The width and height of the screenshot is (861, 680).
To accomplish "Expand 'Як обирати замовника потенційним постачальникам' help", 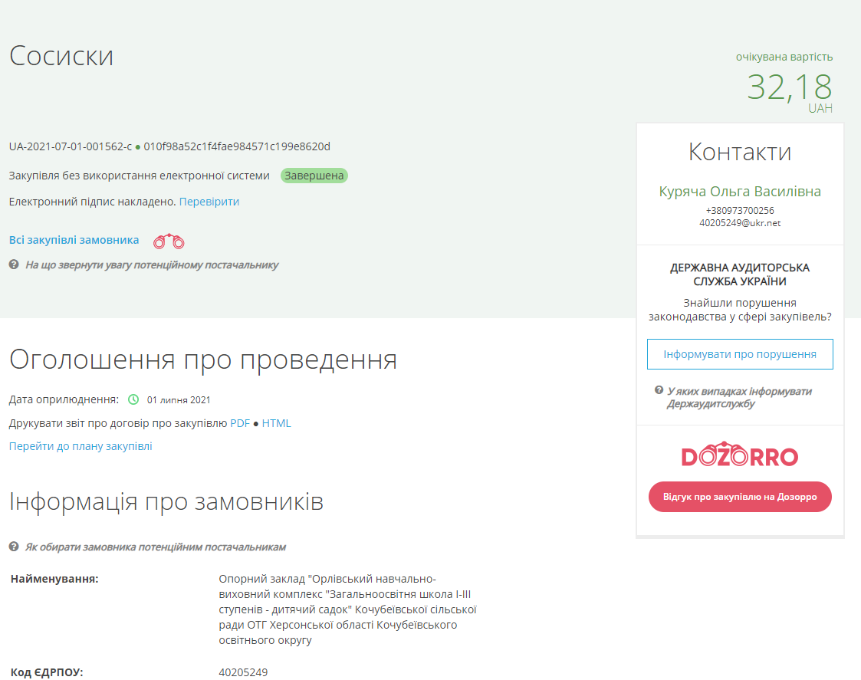I will coord(156,547).
